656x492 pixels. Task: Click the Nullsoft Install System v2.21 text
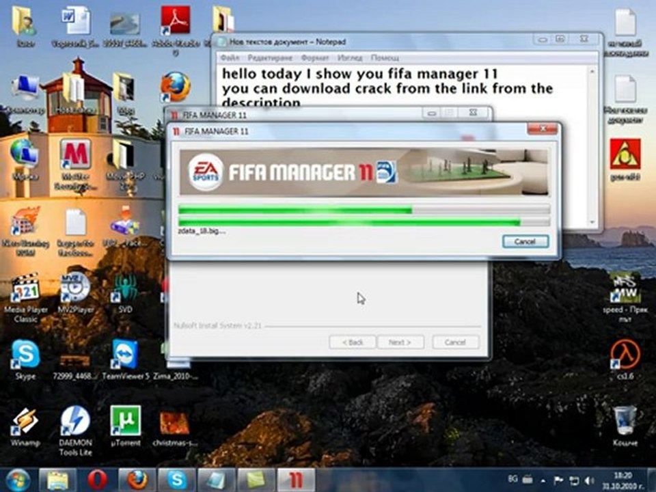(x=217, y=325)
